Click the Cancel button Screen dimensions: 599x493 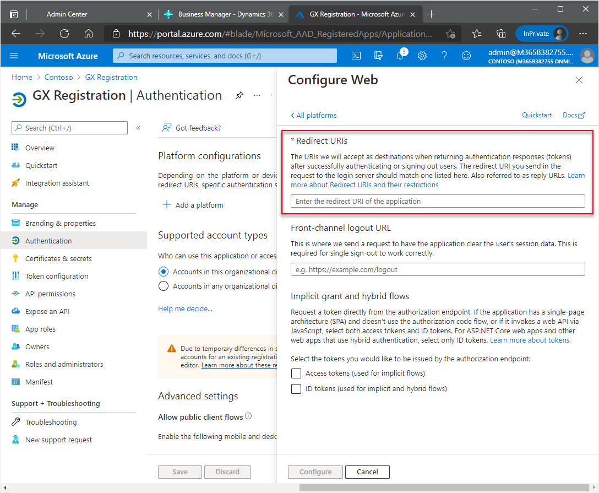367,472
